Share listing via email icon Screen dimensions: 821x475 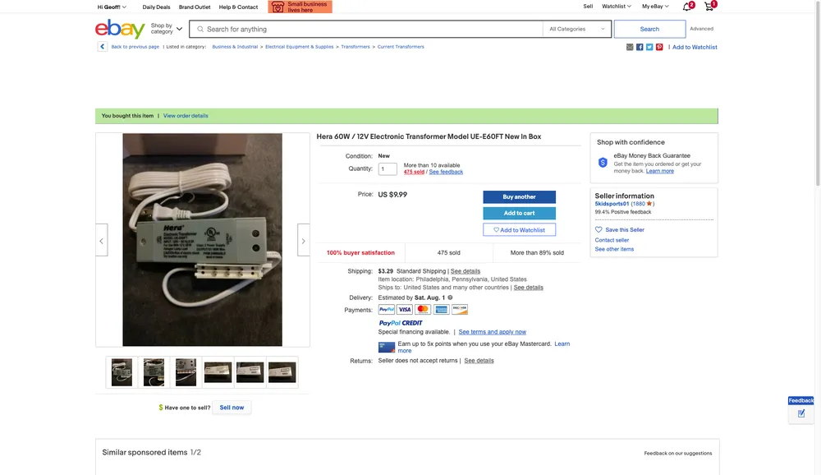(630, 47)
